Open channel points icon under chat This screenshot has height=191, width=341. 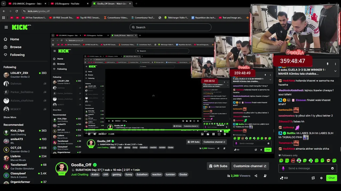click(284, 178)
